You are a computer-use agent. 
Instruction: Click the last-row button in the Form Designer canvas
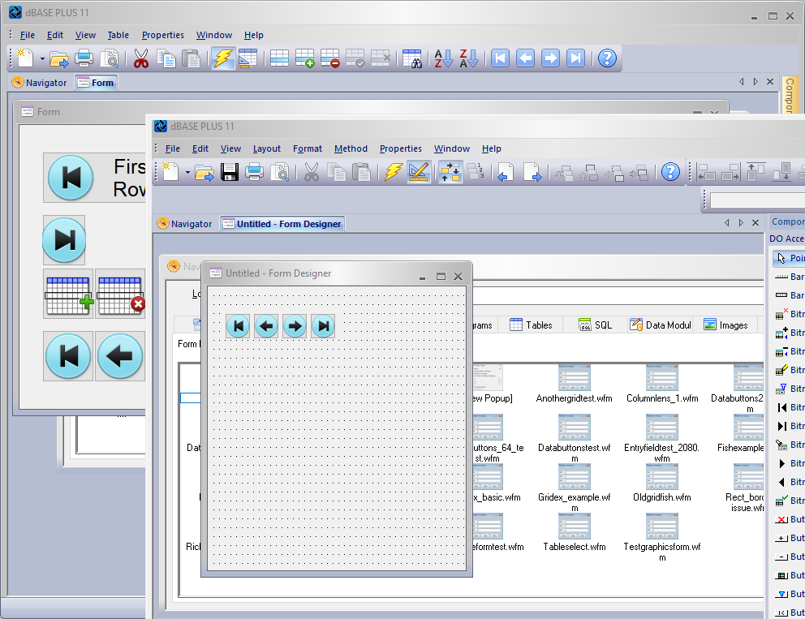coord(323,326)
